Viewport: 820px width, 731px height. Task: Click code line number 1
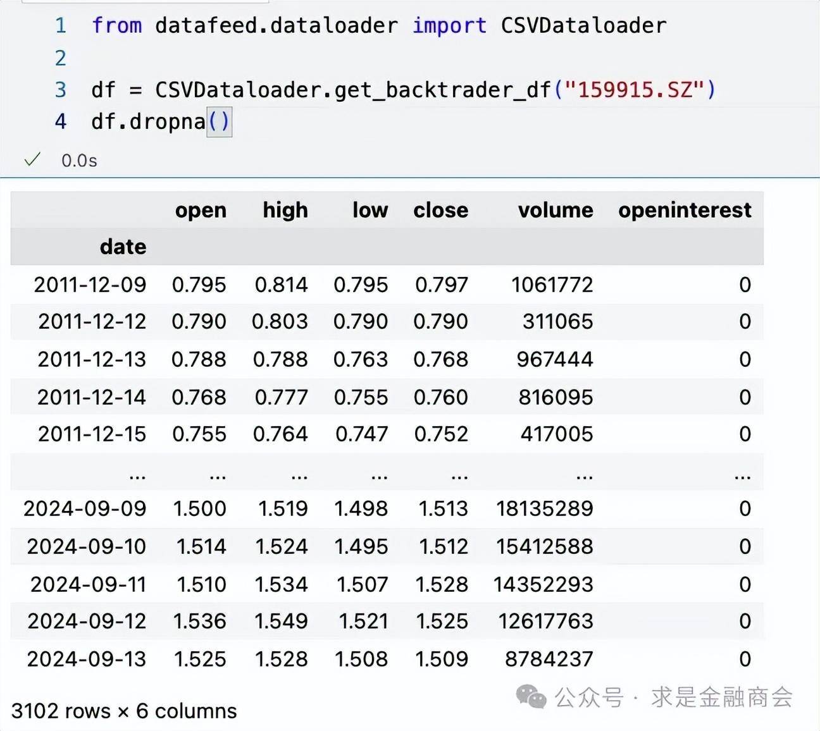click(x=61, y=25)
